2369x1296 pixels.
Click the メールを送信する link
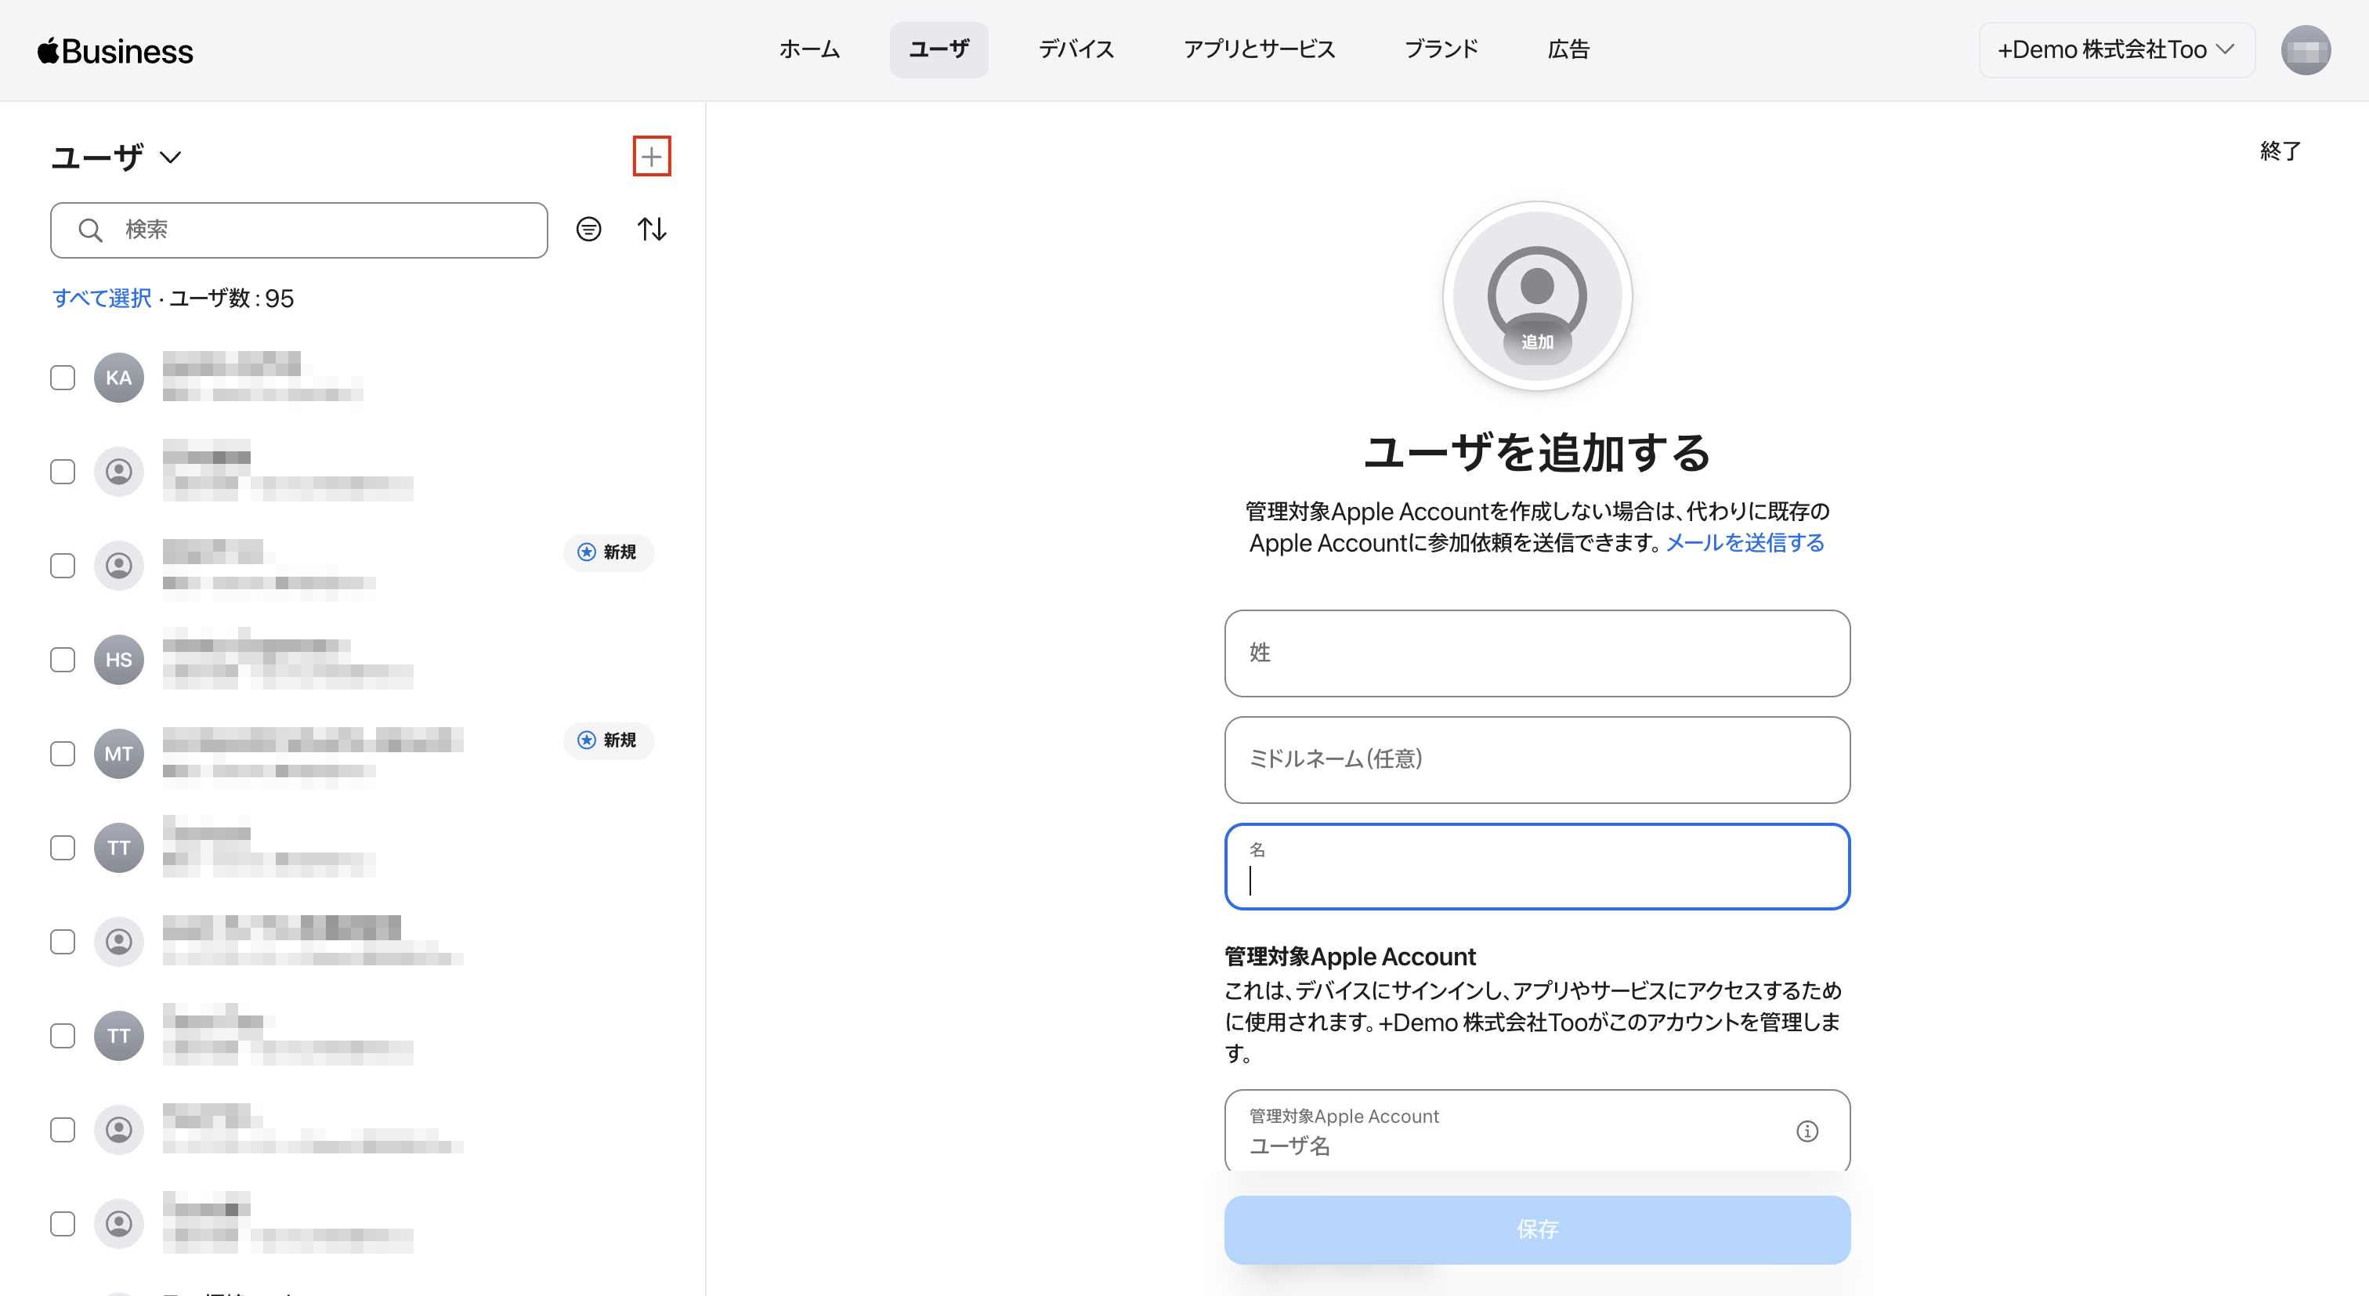tap(1745, 543)
